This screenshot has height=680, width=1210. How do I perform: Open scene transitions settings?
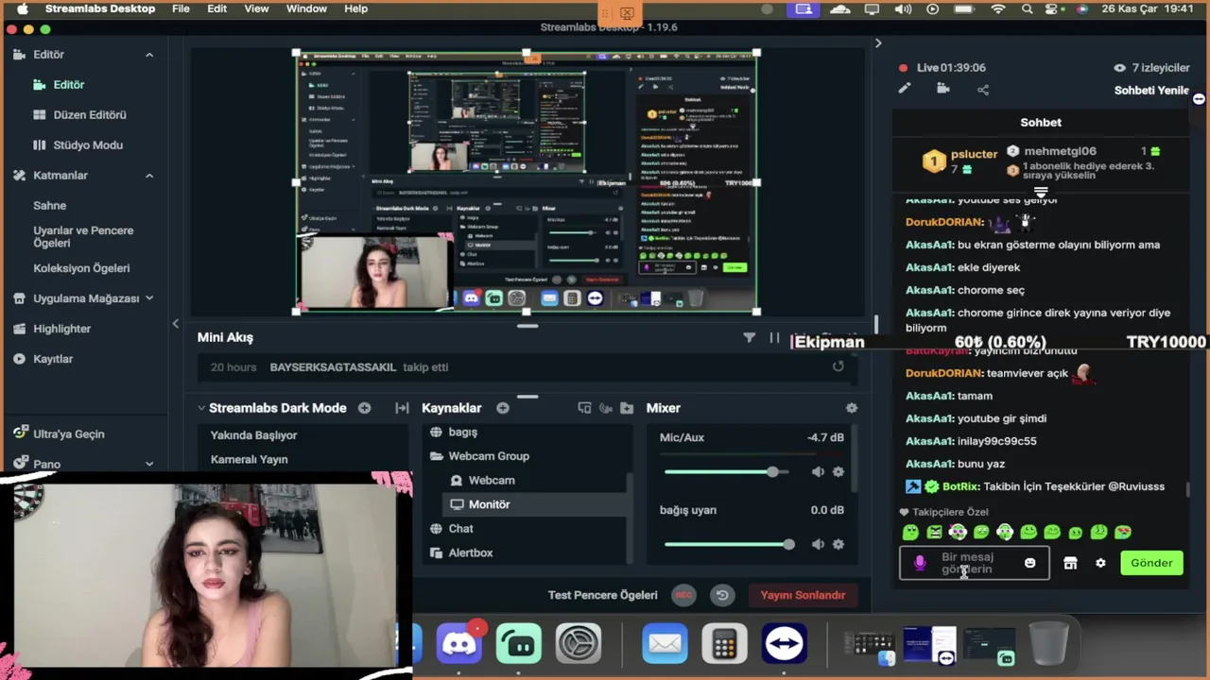pyautogui.click(x=402, y=408)
